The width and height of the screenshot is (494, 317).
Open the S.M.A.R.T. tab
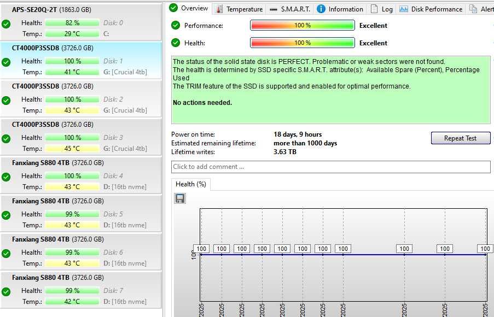290,9
